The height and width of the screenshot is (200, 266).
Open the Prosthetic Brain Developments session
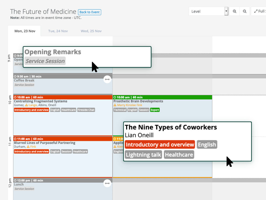pos(138,101)
